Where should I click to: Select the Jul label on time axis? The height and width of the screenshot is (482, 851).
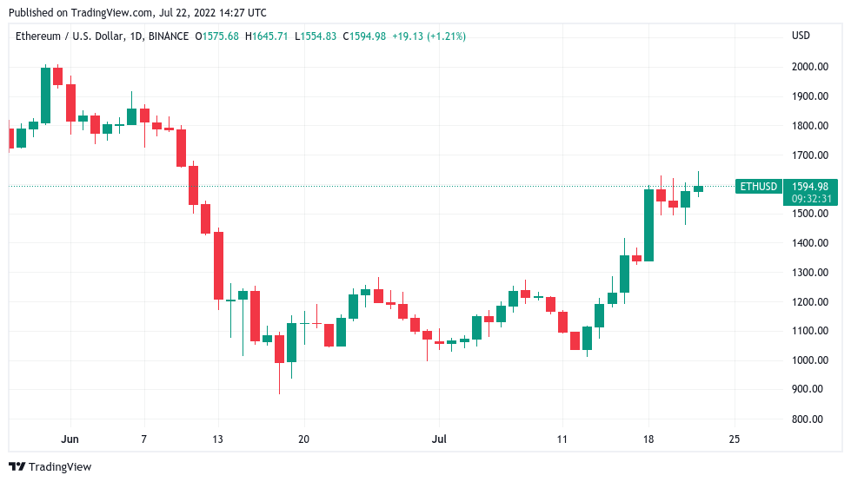coord(440,439)
